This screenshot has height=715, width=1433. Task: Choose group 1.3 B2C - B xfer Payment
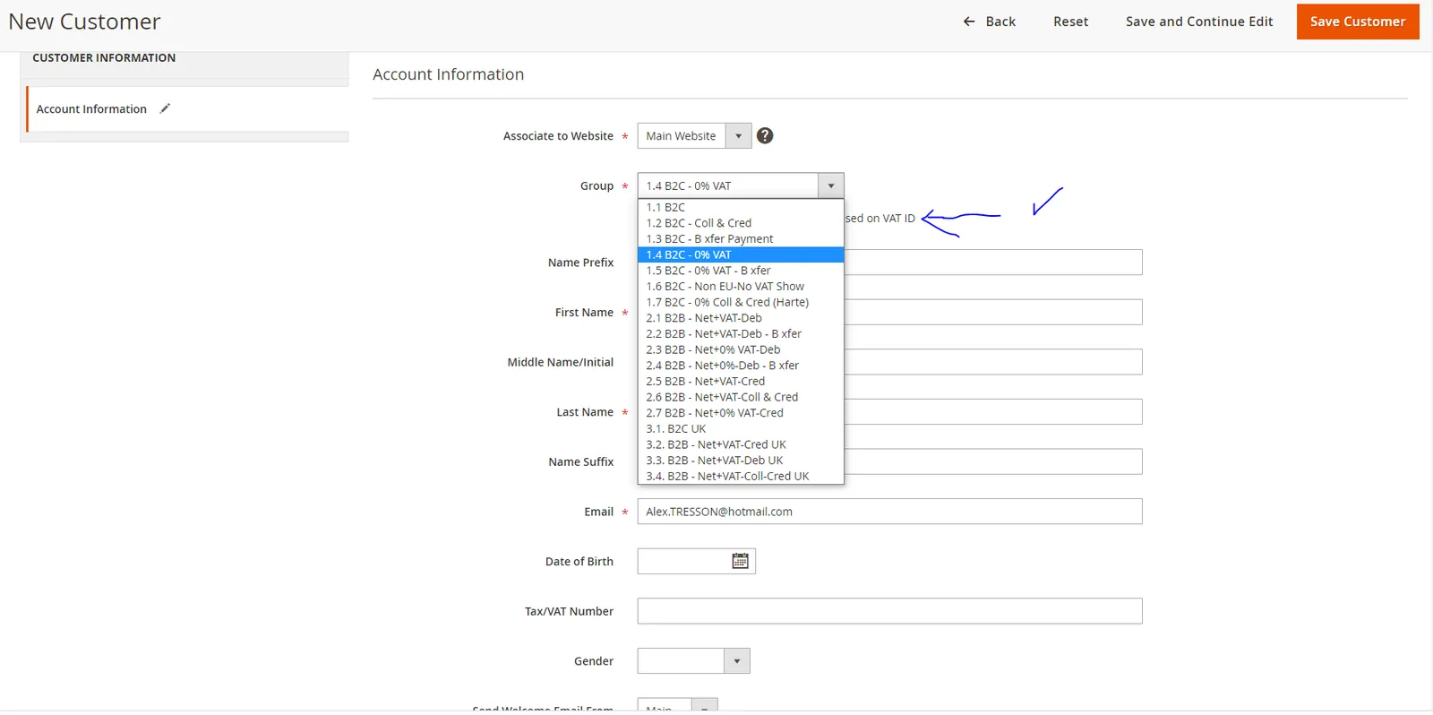tap(741, 239)
